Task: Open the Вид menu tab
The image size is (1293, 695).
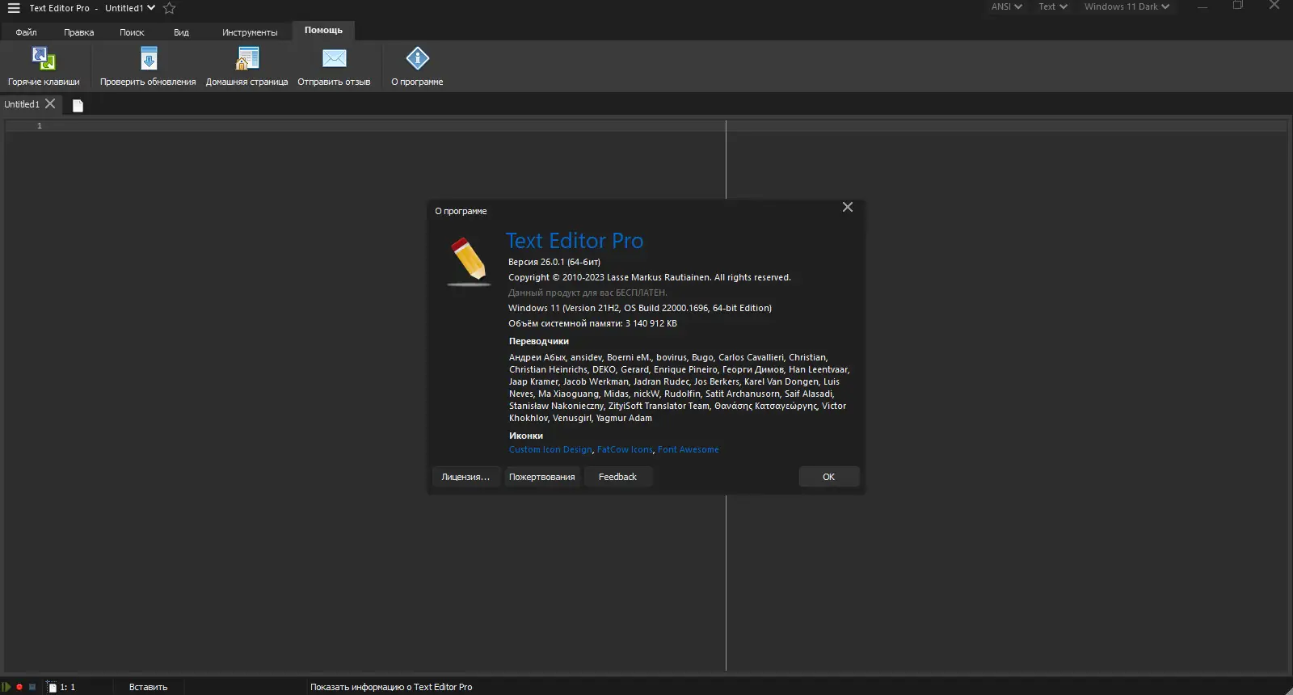Action: pos(181,32)
